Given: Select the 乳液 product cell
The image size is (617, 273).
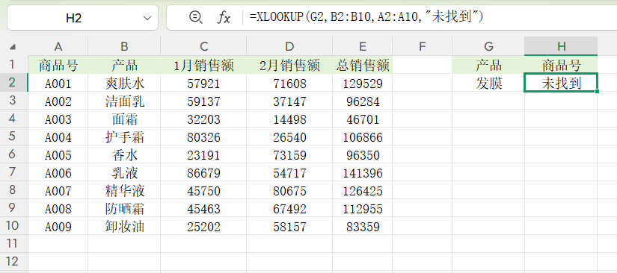Looking at the screenshot, I should coord(124,172).
